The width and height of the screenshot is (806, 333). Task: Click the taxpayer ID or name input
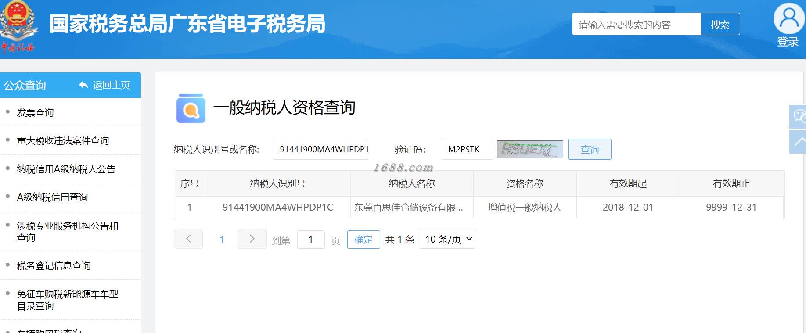click(x=320, y=149)
